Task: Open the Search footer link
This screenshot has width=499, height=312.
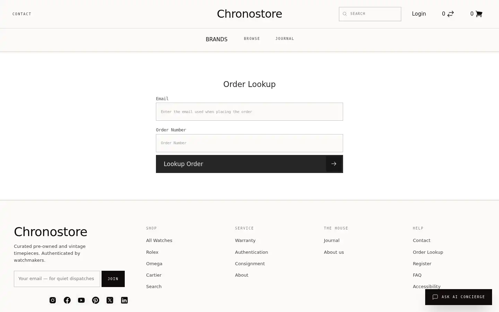Action: [154, 286]
